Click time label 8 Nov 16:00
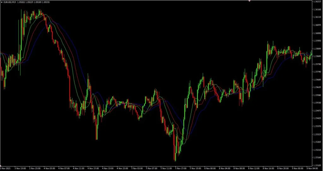 click(268, 168)
